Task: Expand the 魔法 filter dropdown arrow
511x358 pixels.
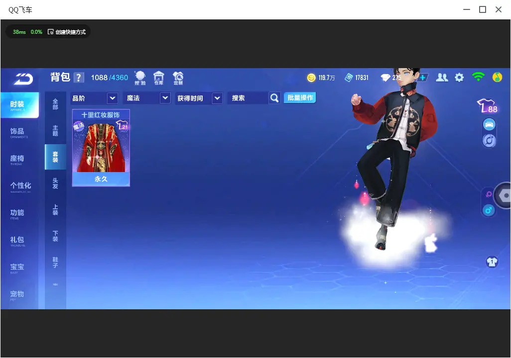Action: 165,98
